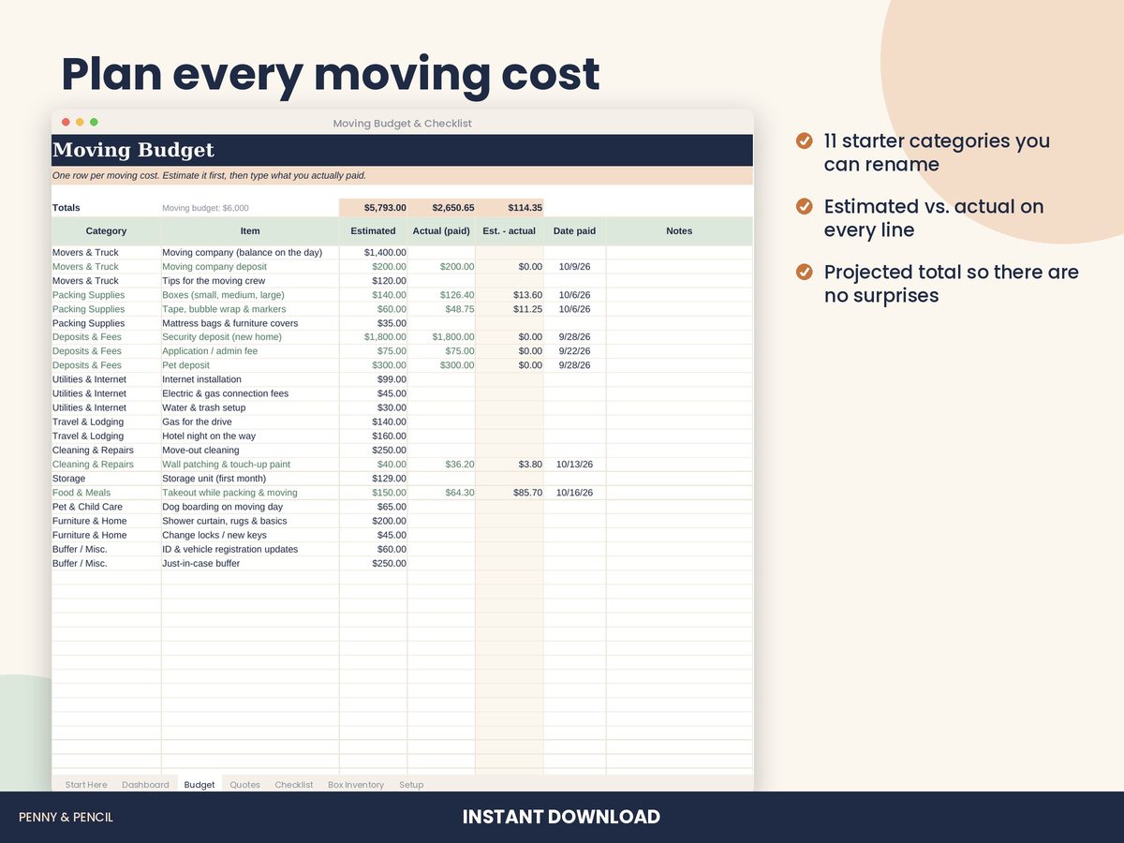Click the $85.70 est. minus actual cell
1124x843 pixels.
pos(510,493)
